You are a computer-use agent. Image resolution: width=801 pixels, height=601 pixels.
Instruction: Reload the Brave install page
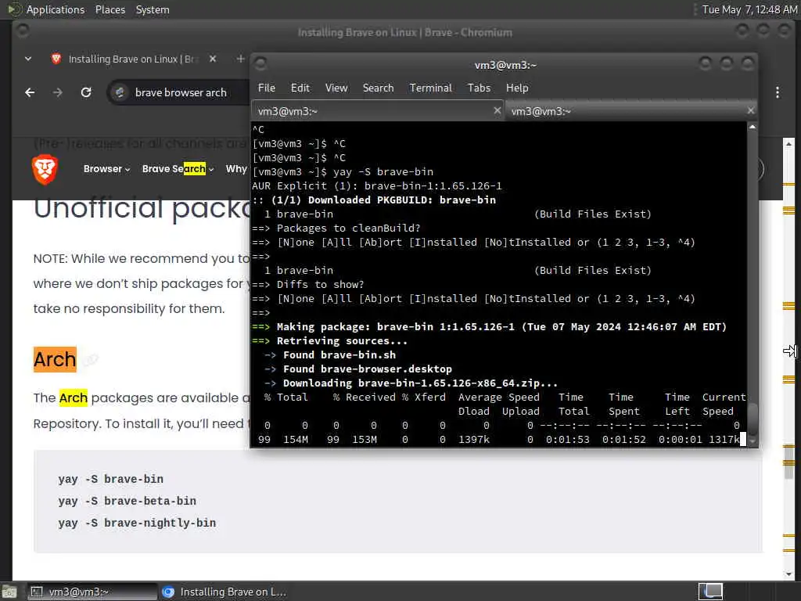(x=86, y=92)
